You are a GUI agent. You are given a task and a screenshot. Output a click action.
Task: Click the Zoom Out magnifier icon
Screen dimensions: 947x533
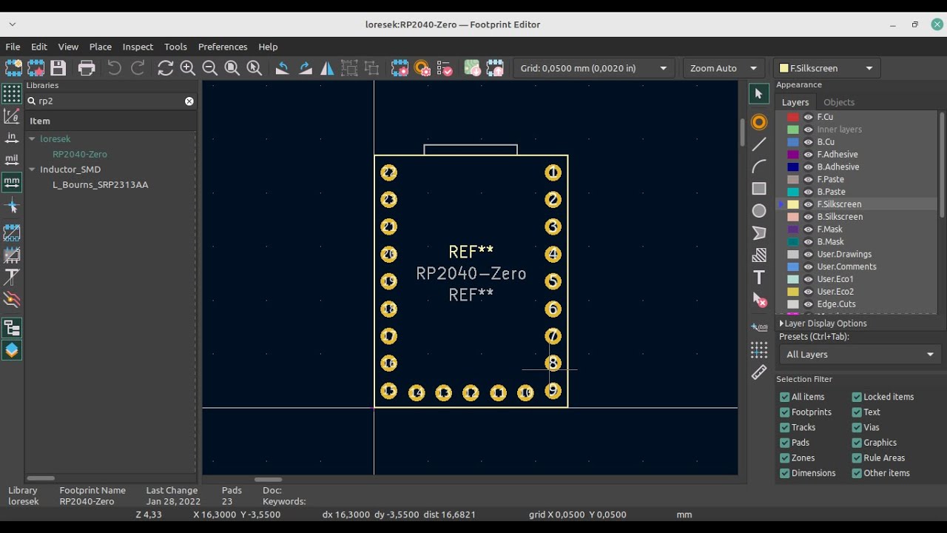(210, 68)
